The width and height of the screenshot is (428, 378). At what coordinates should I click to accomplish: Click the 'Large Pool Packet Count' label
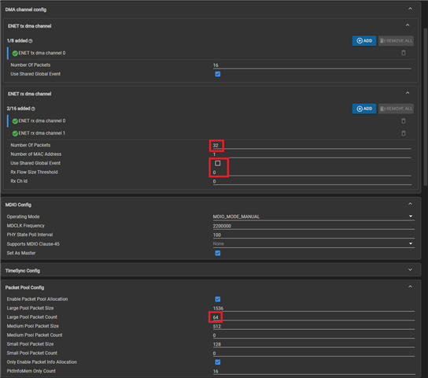(x=32, y=317)
